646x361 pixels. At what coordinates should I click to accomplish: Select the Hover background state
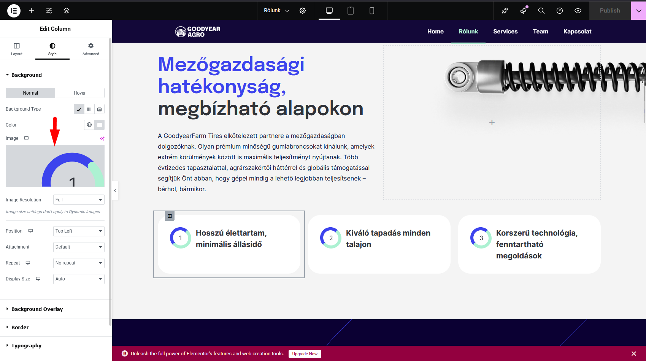coord(79,93)
